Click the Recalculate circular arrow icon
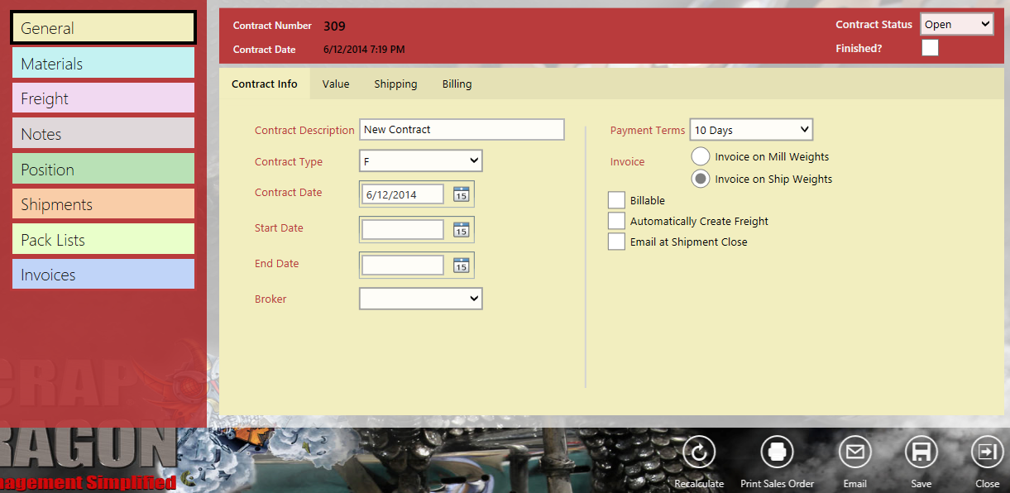Screen dimensions: 1010x493 click(x=699, y=452)
